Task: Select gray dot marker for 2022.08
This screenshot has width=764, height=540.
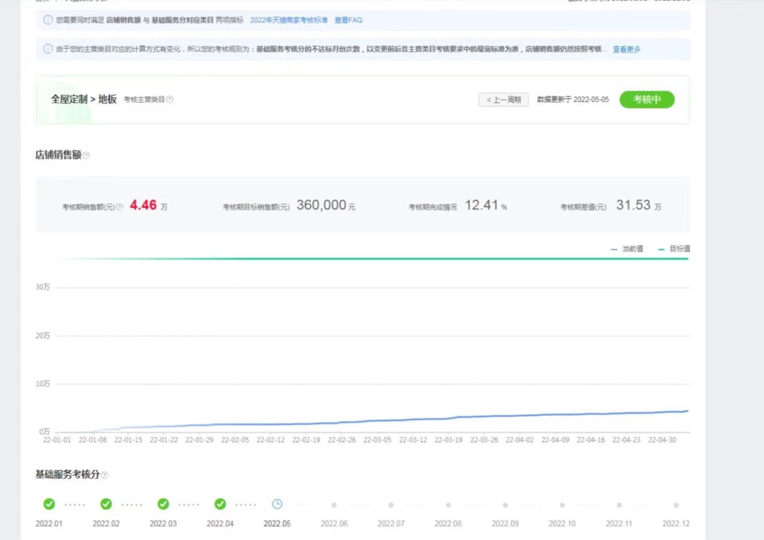Action: (x=448, y=505)
